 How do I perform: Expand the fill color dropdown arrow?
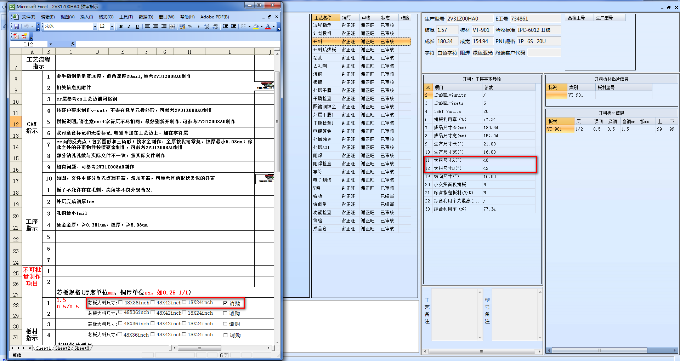point(261,27)
